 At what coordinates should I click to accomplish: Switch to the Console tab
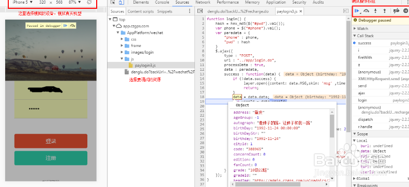point(162,2)
